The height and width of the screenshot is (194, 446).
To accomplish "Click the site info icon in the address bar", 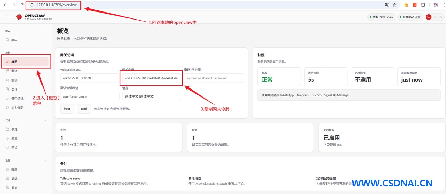I will pyautogui.click(x=32, y=5).
